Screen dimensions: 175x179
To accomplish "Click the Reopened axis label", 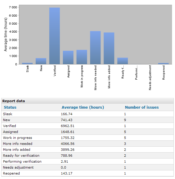I will [164, 72].
